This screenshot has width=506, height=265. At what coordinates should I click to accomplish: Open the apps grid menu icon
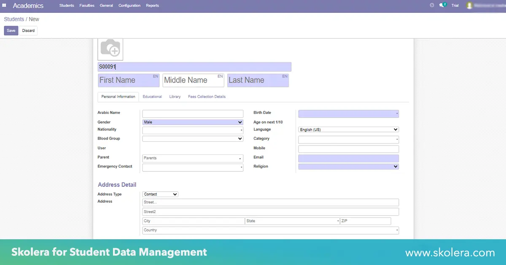point(4,5)
